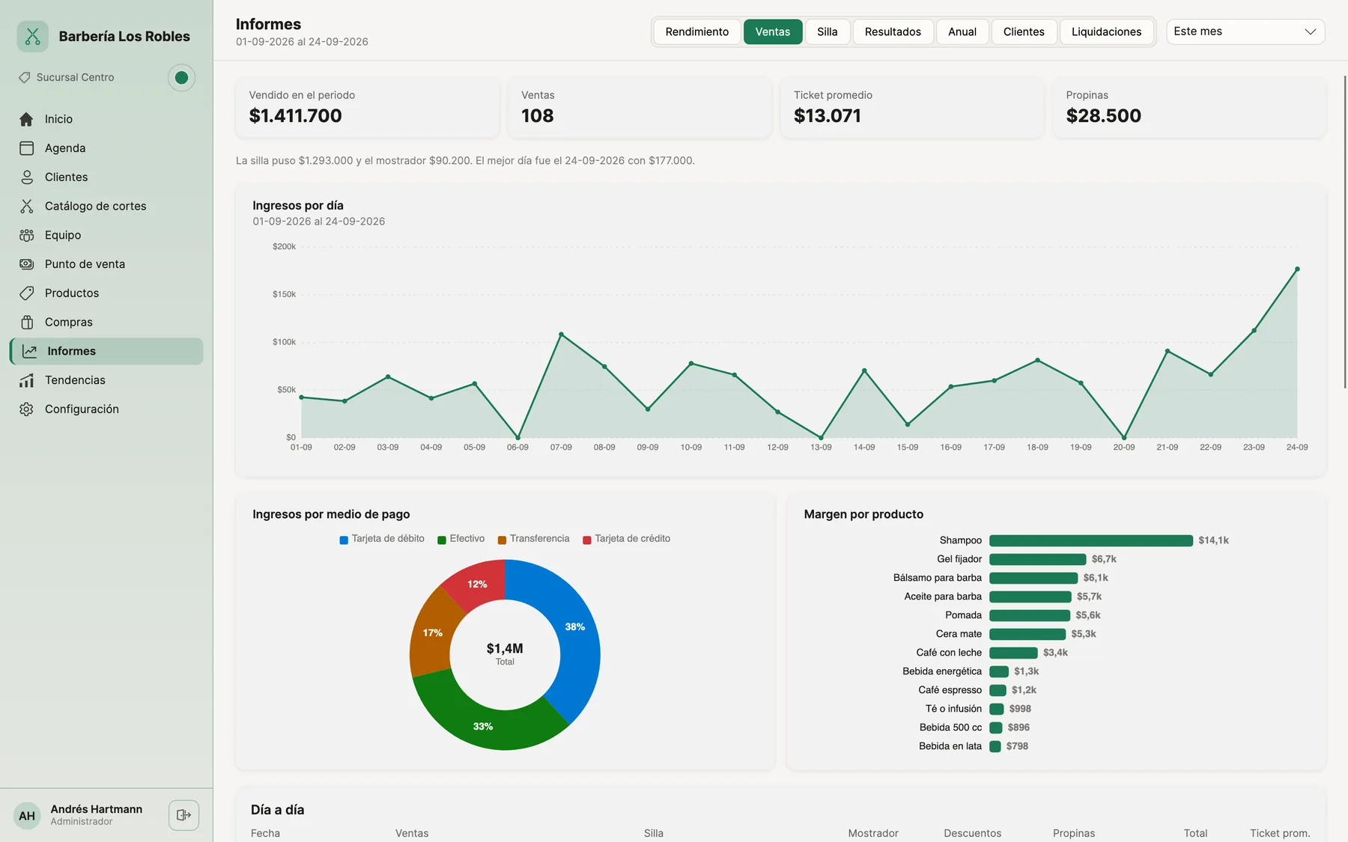Viewport: 1348px width, 842px height.
Task: Click the AH user avatar
Action: tap(27, 816)
